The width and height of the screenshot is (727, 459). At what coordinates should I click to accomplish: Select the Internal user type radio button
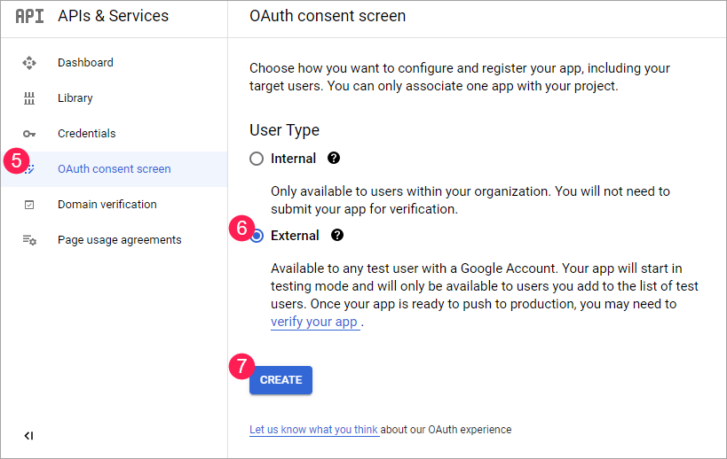coord(257,159)
